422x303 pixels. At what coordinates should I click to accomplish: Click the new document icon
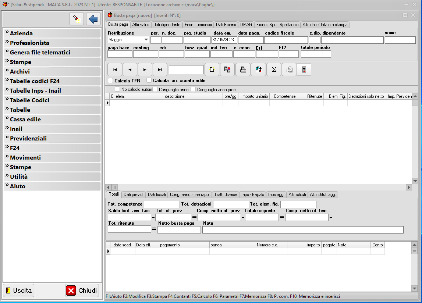pos(212,69)
